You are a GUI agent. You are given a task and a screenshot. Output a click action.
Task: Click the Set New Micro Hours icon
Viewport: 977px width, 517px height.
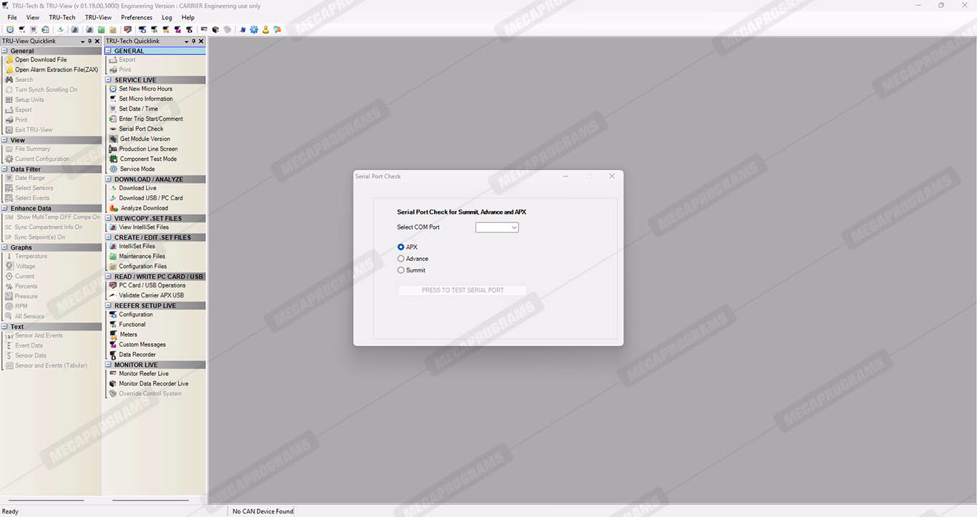[113, 89]
